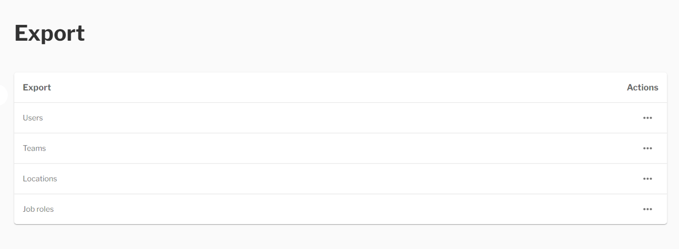Open the actions ellipsis menu for Users
Image resolution: width=679 pixels, height=249 pixels.
coord(647,118)
